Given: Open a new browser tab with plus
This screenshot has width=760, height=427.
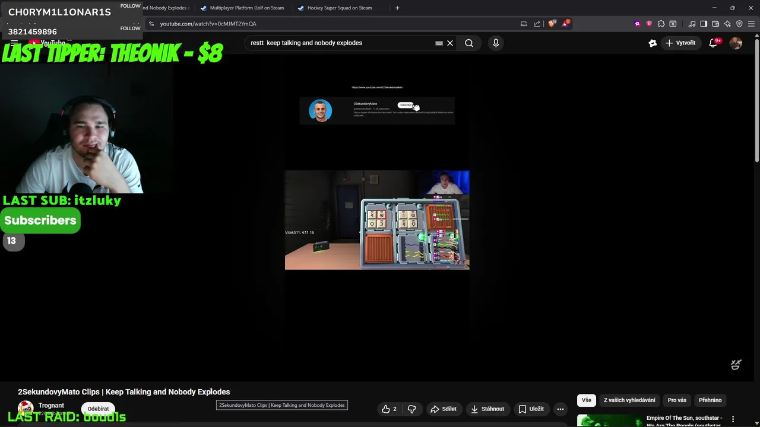Looking at the screenshot, I should pos(397,8).
